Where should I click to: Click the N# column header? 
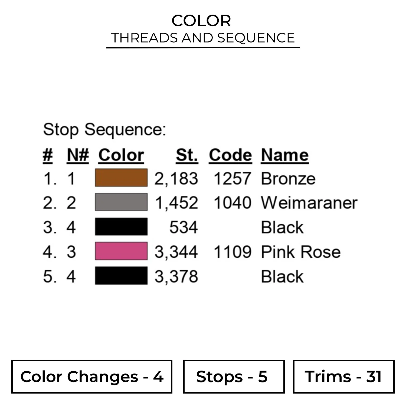[78, 155]
